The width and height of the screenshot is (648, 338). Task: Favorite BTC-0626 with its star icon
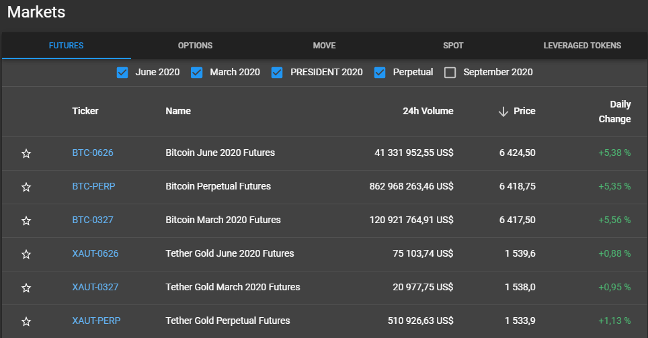click(26, 154)
